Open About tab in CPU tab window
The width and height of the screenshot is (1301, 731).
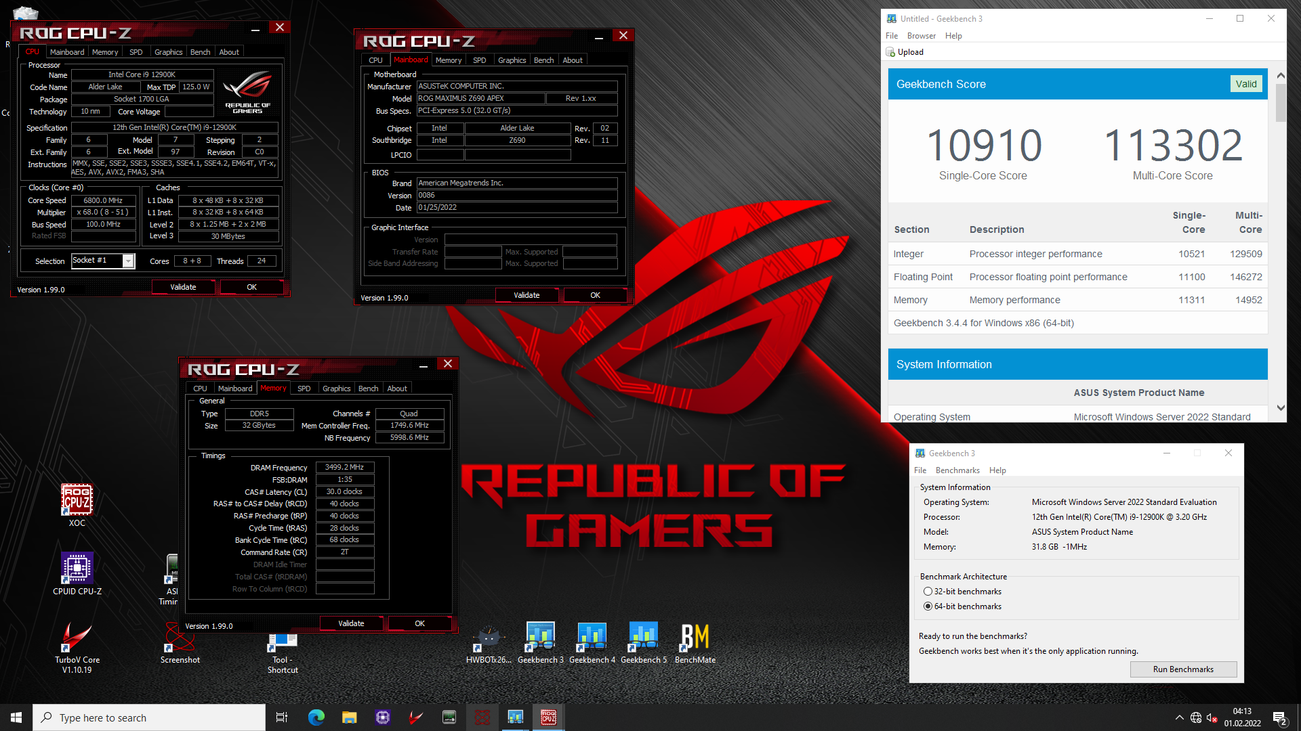pos(228,52)
